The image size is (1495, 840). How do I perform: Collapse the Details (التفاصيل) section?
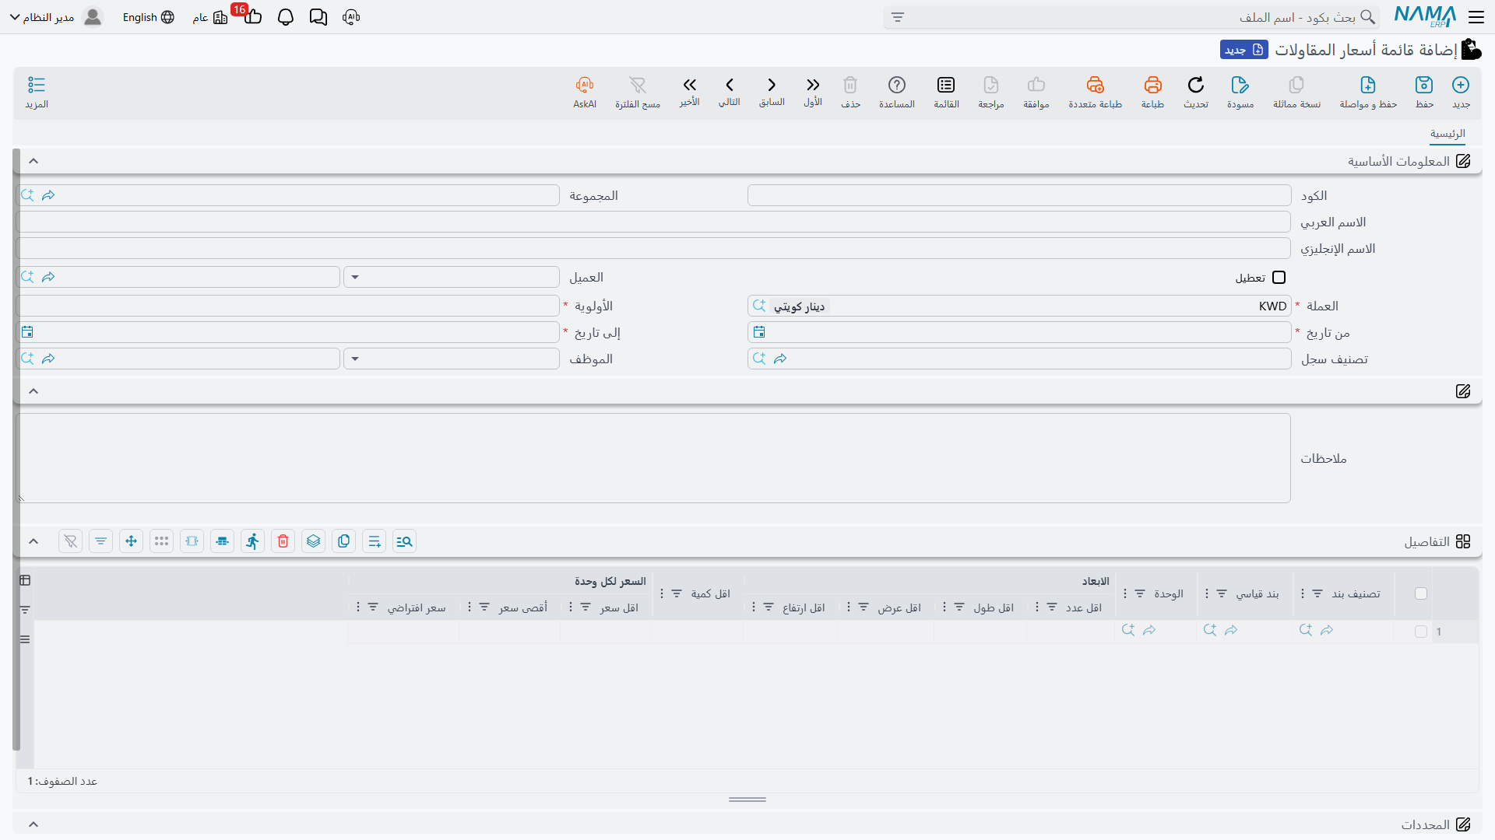point(33,541)
